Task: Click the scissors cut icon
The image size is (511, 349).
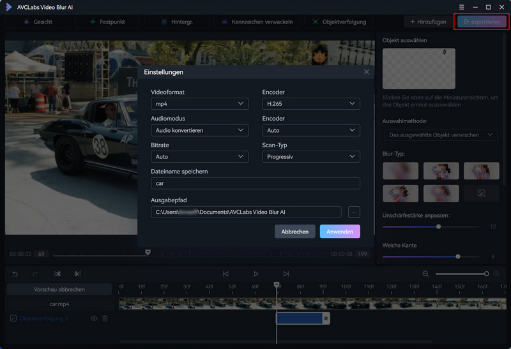Action: 77,274
